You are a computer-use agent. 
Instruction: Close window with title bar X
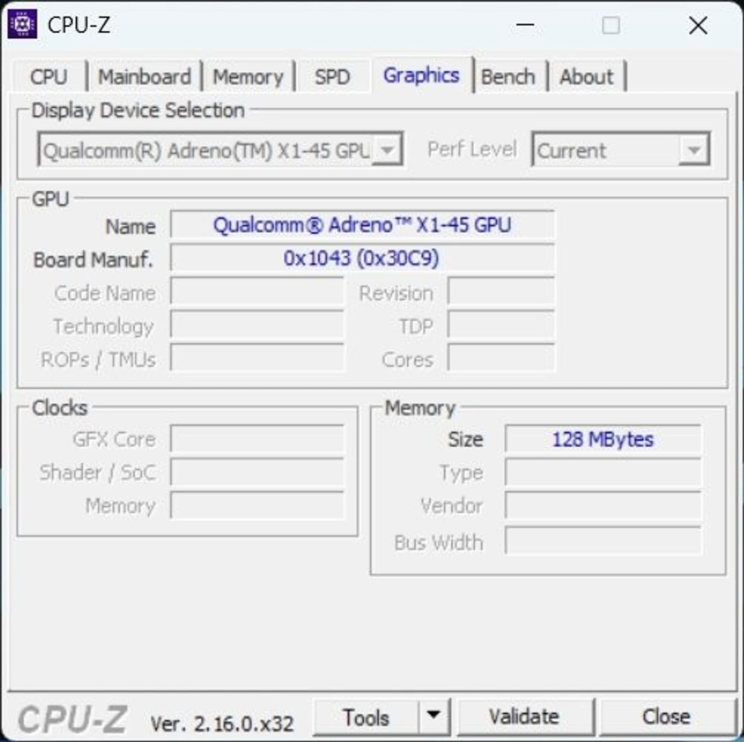698,26
